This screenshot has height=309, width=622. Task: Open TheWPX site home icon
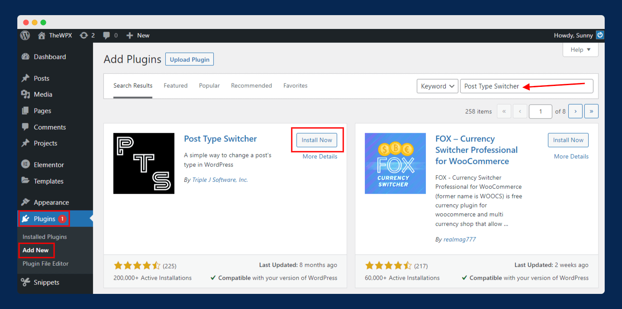click(x=42, y=35)
